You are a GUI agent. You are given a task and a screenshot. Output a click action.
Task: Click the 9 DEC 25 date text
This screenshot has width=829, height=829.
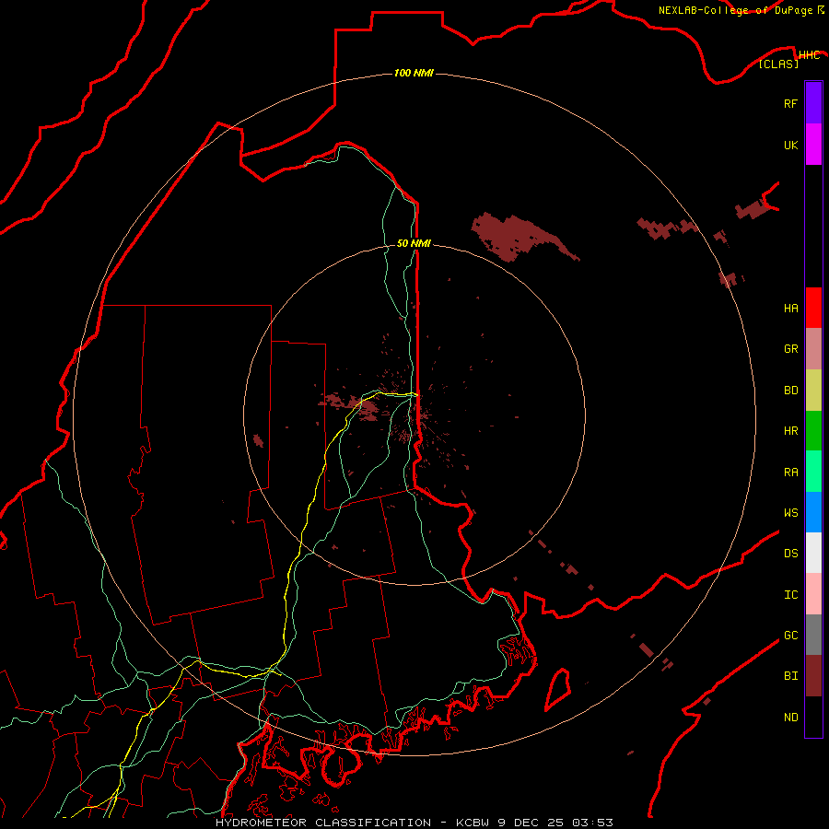(531, 823)
